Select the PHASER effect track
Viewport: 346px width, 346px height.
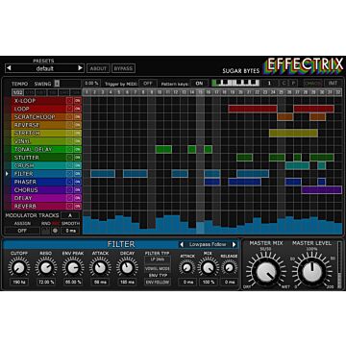click(38, 182)
